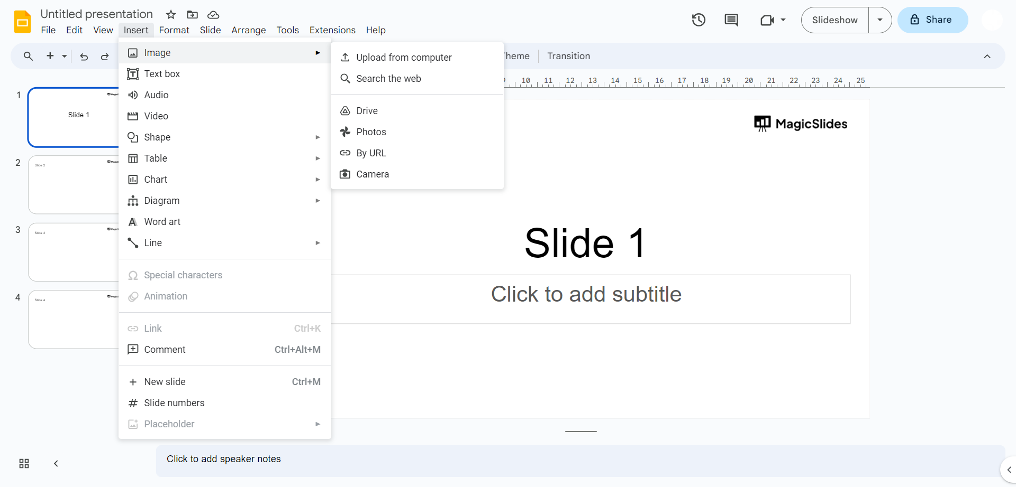Image resolution: width=1016 pixels, height=487 pixels.
Task: Click the Share button
Action: pos(932,20)
